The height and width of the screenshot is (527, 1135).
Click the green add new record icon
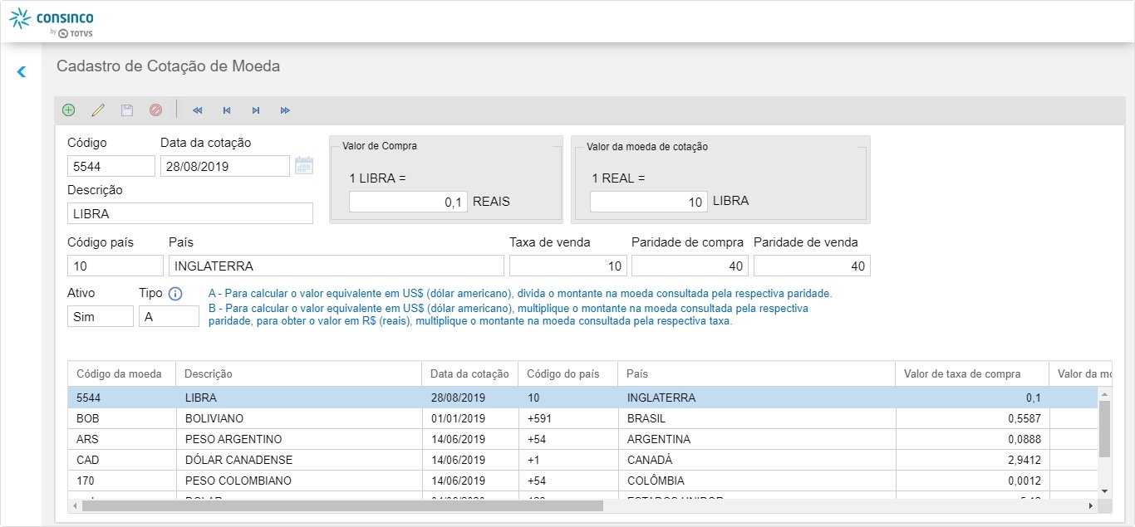69,110
